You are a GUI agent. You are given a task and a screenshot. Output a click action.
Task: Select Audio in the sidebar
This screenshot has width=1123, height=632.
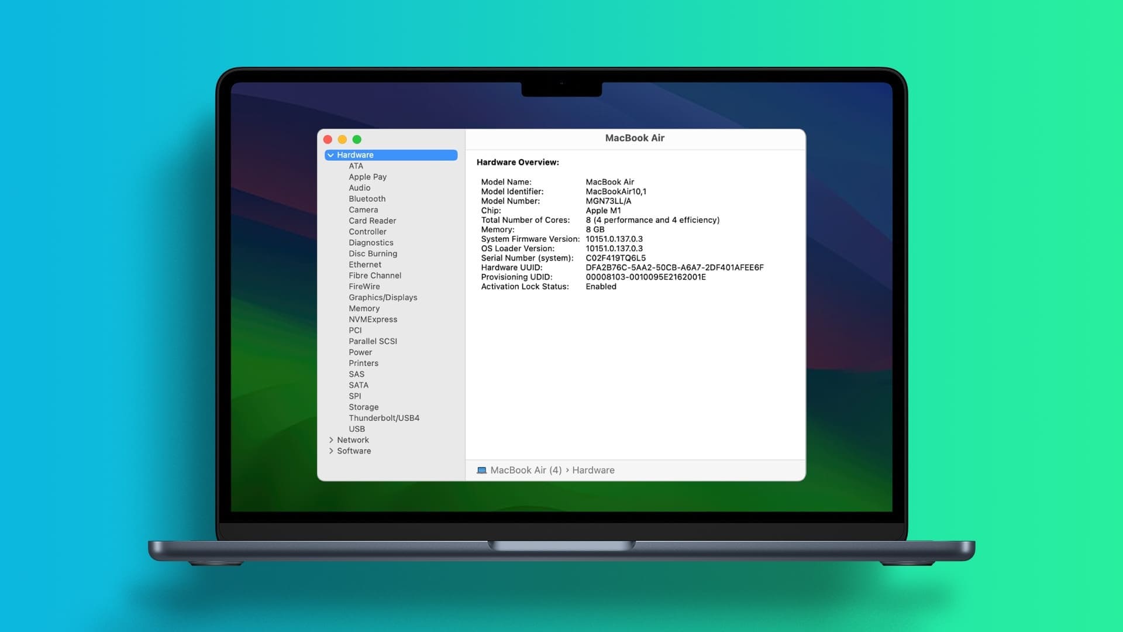point(359,188)
